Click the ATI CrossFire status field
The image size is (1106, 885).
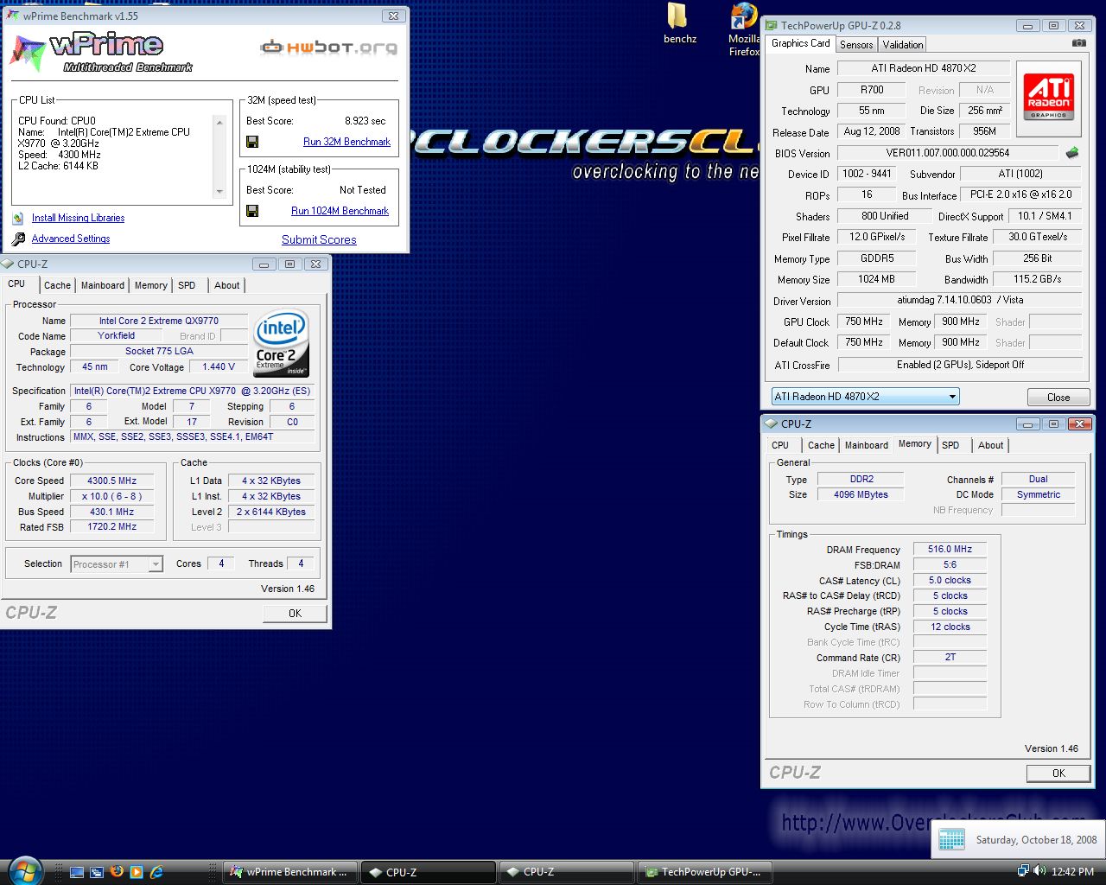pyautogui.click(x=960, y=365)
